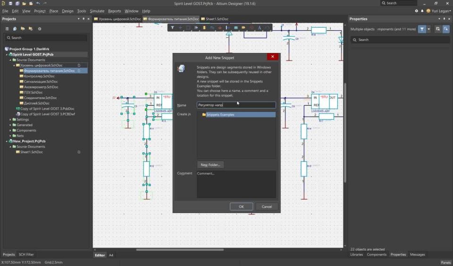This screenshot has height=266, width=453.
Task: Select the Place Wire tool in Active Bar
Action: pyautogui.click(x=212, y=28)
